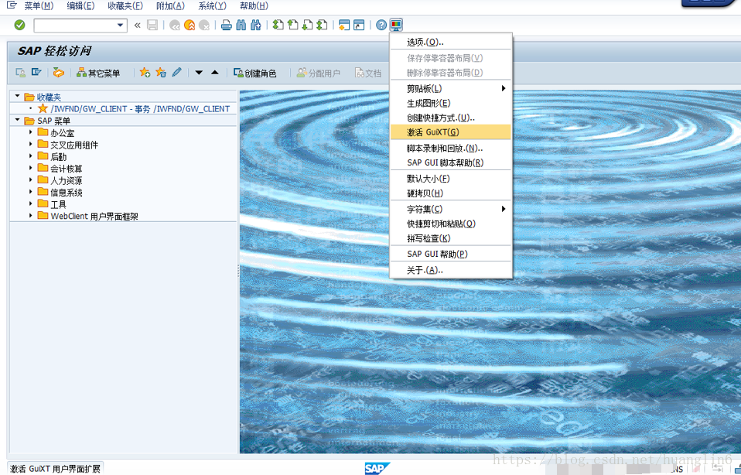Expand the WebClient 用户界面框架 folder

(x=31, y=216)
